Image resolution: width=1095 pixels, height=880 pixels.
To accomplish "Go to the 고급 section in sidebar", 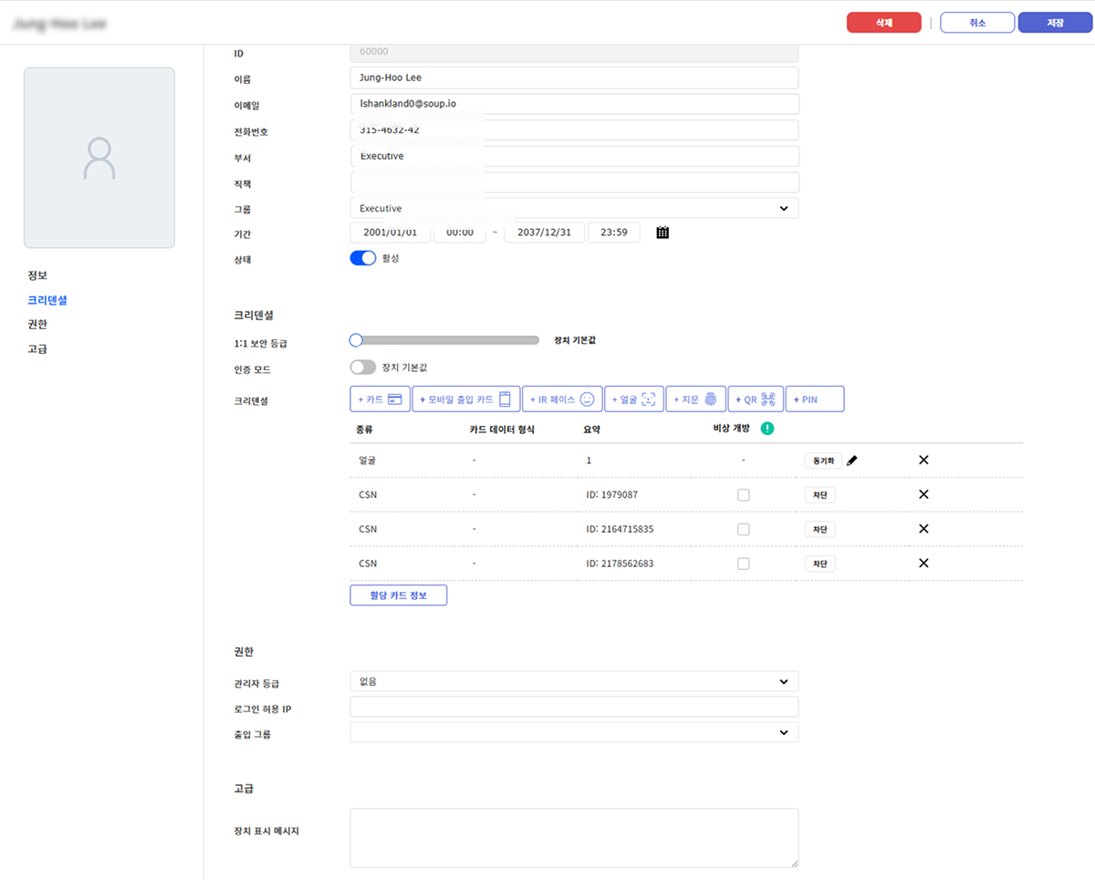I will (37, 348).
